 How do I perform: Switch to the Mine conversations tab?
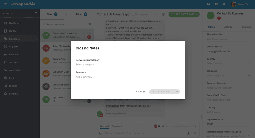pos(82,14)
